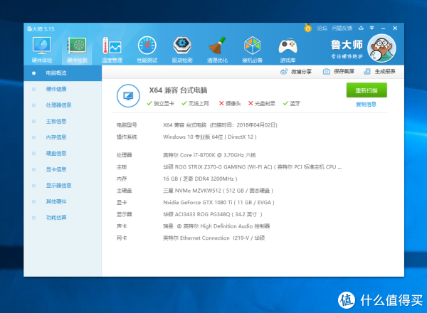Click the ROG STRIX Z370-G GAMING motherboard value

click(x=253, y=167)
